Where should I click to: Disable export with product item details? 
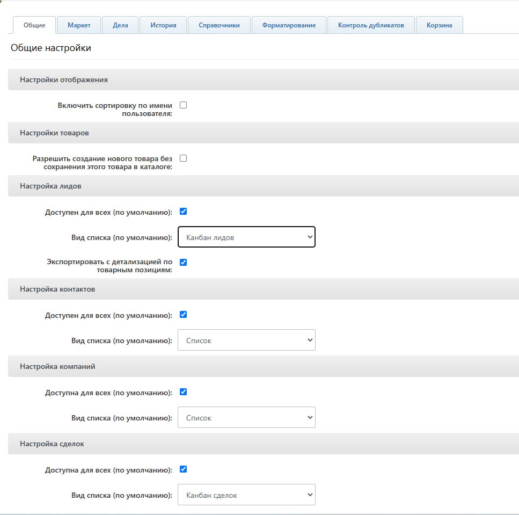[183, 262]
